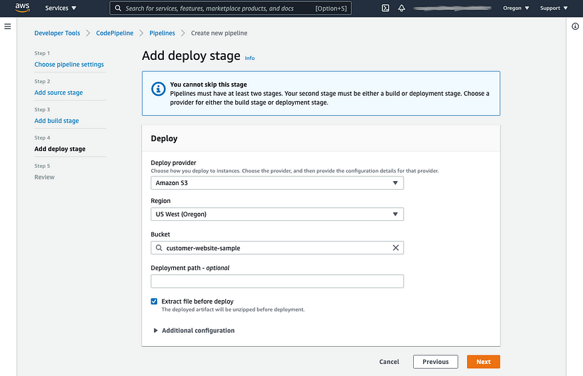Open the Deploy provider Amazon S3 dropdown

click(277, 183)
